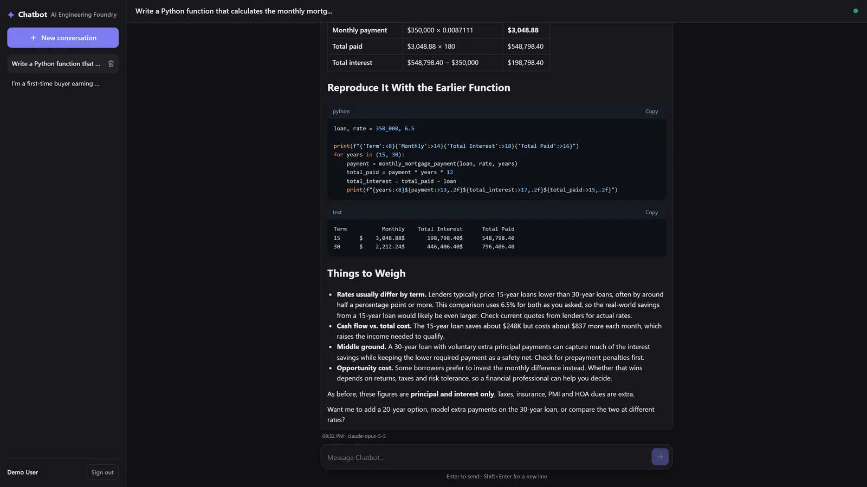Click the Chatbot sparkle logo icon
This screenshot has width=867, height=487.
click(x=11, y=15)
